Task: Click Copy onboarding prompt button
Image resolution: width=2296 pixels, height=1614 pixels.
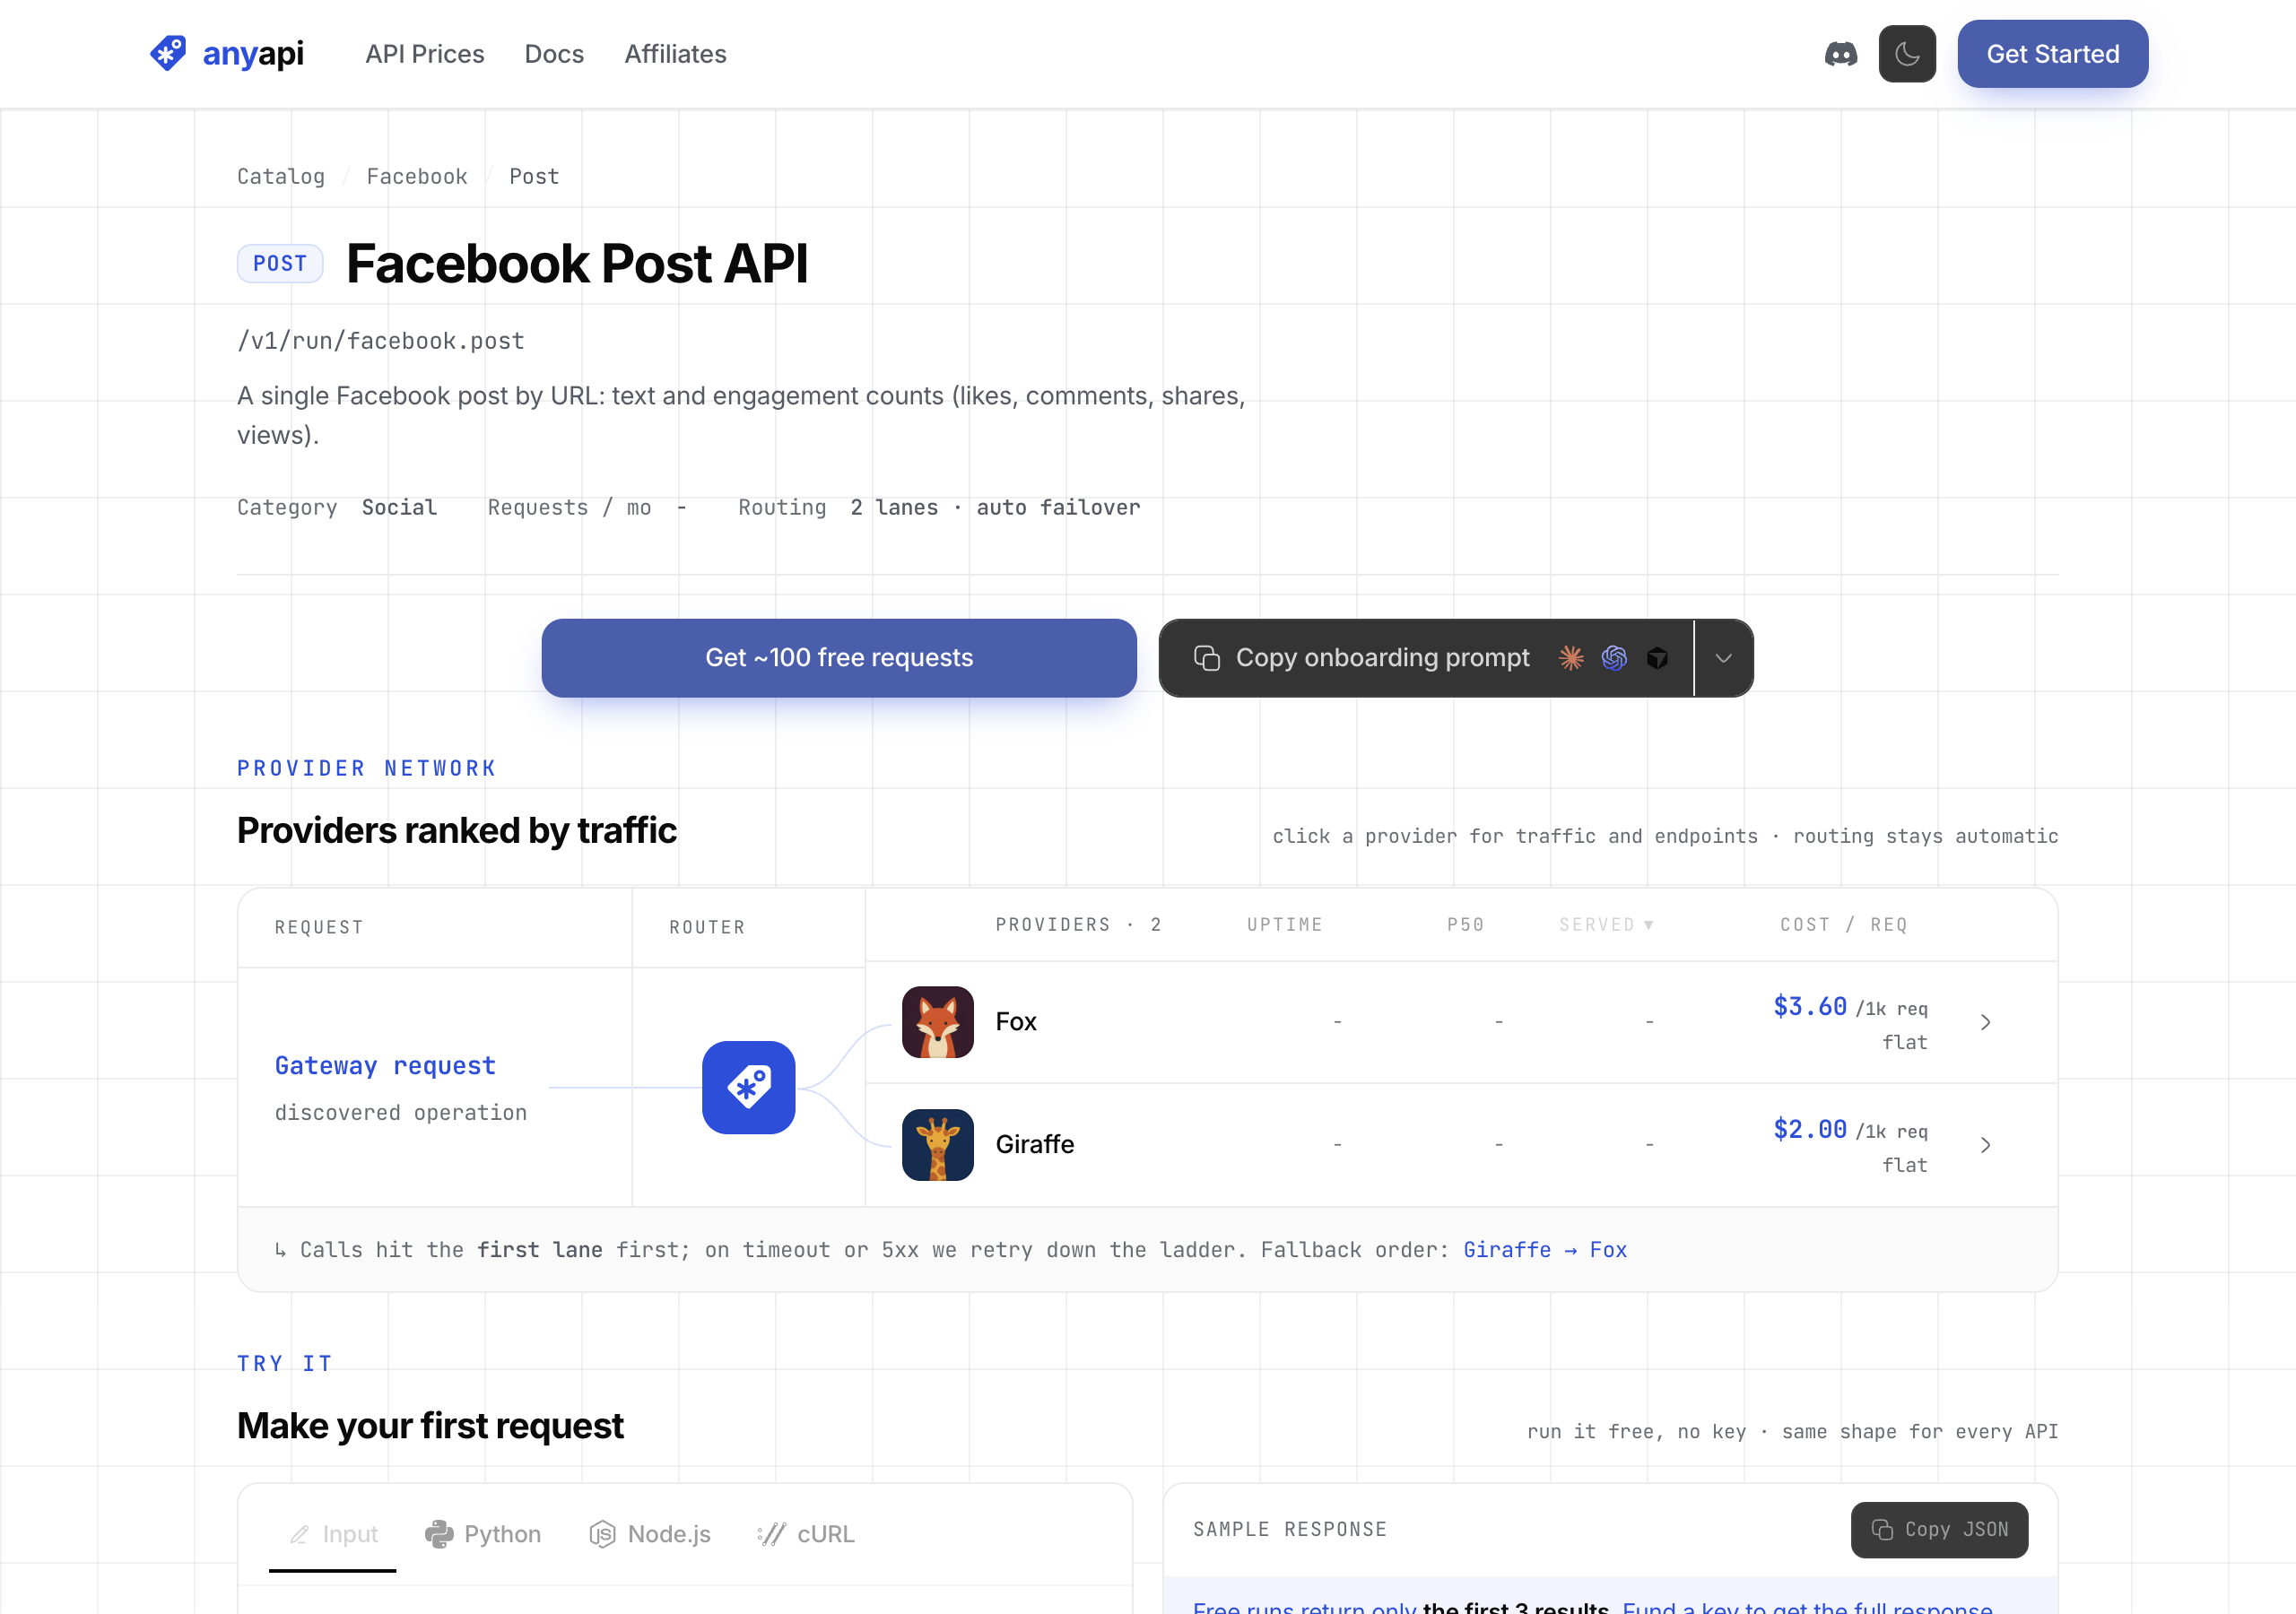Action: click(x=1426, y=658)
